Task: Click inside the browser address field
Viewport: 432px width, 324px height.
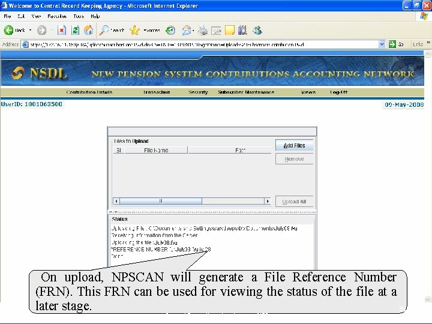Action: [203, 44]
